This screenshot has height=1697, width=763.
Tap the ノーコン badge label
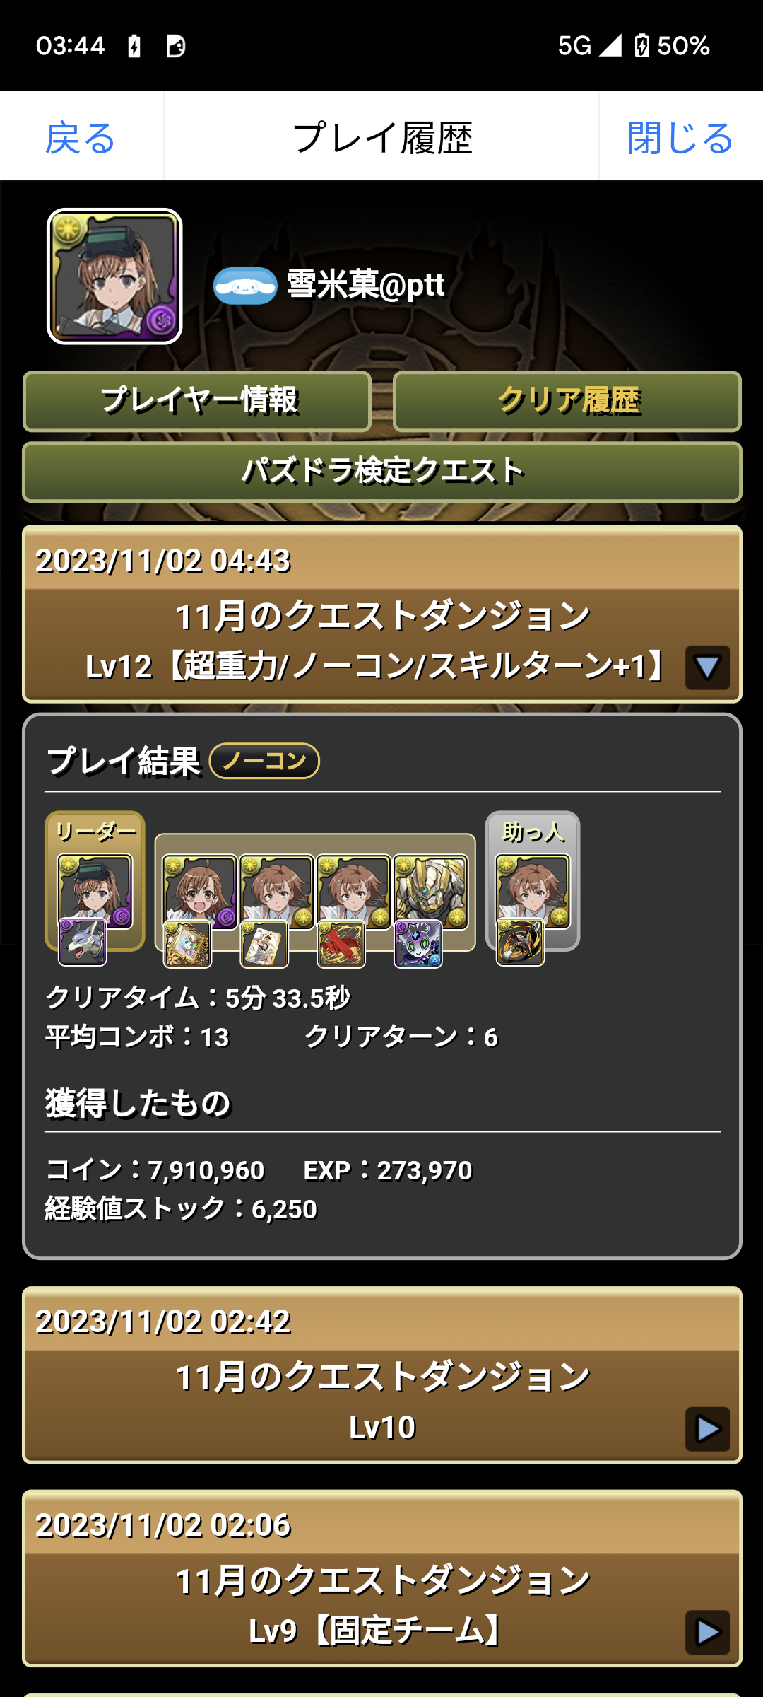click(x=264, y=761)
